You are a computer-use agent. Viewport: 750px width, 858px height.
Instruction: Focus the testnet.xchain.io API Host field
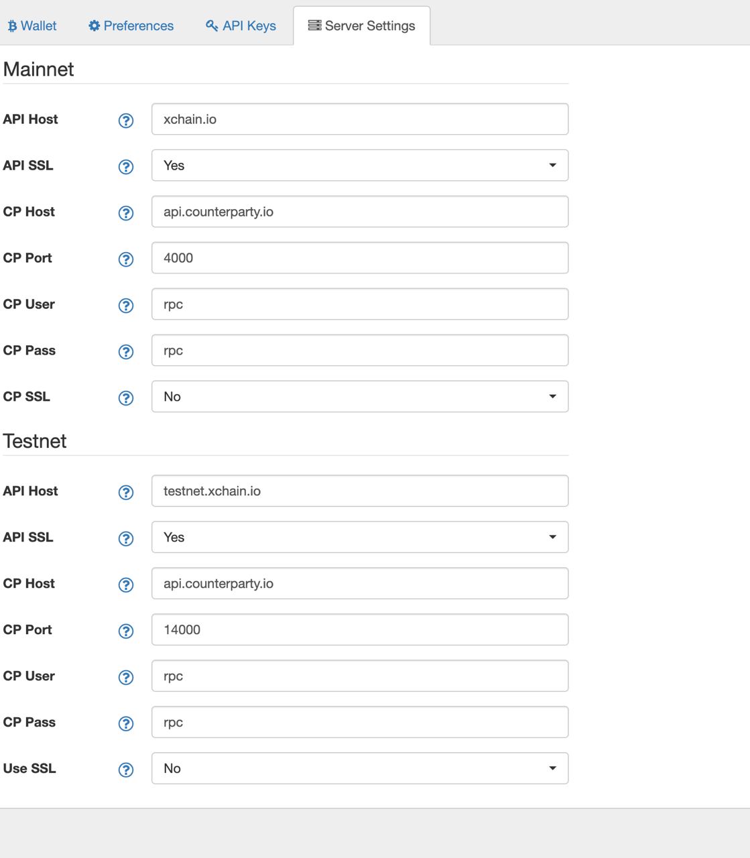click(360, 491)
